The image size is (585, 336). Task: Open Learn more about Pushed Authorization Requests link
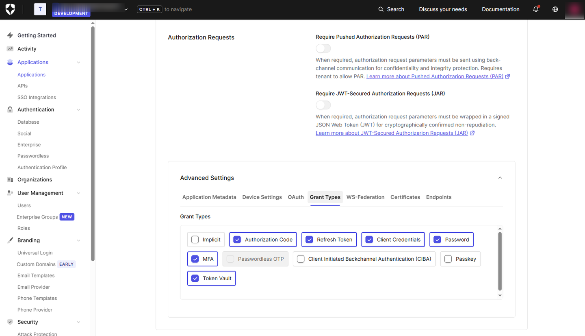[x=435, y=76]
